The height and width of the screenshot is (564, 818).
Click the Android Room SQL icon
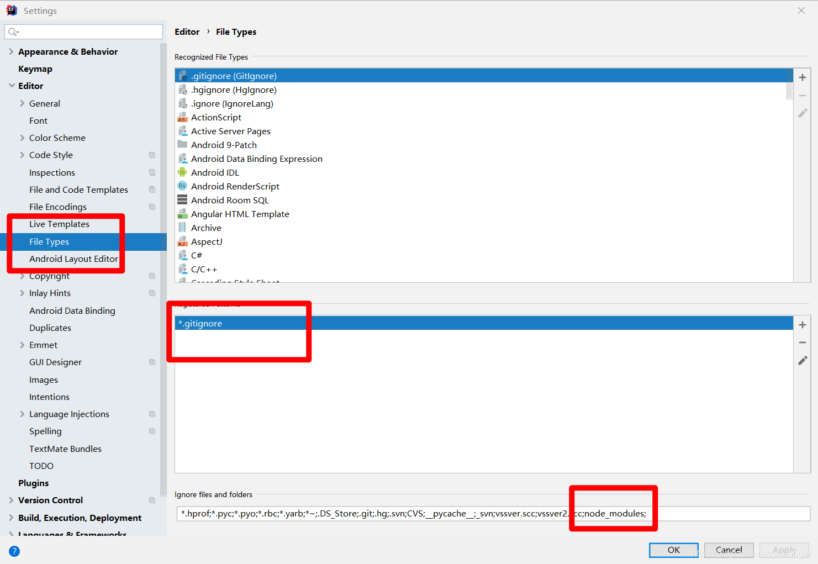[182, 200]
